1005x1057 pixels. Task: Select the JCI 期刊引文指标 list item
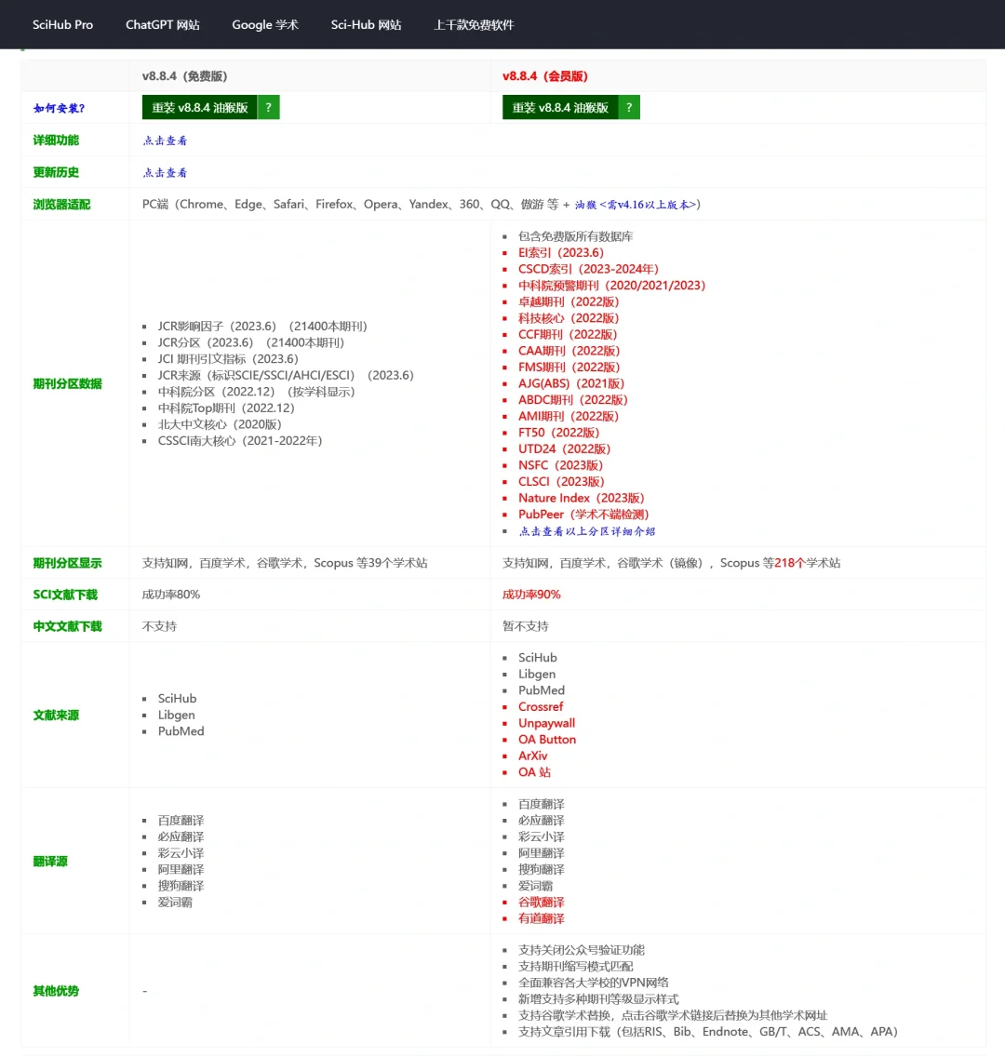[x=228, y=358]
